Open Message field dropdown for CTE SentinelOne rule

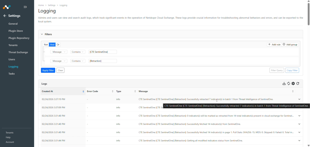[59, 52]
